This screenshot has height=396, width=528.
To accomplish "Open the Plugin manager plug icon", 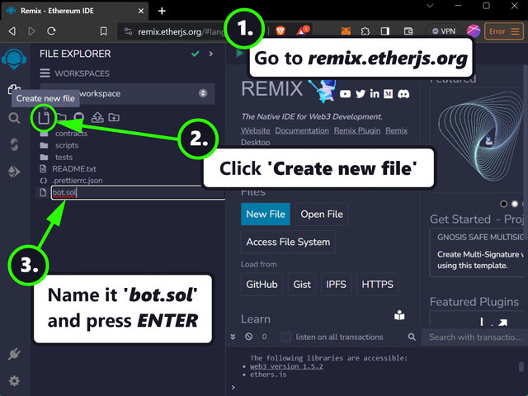I will coord(14,354).
